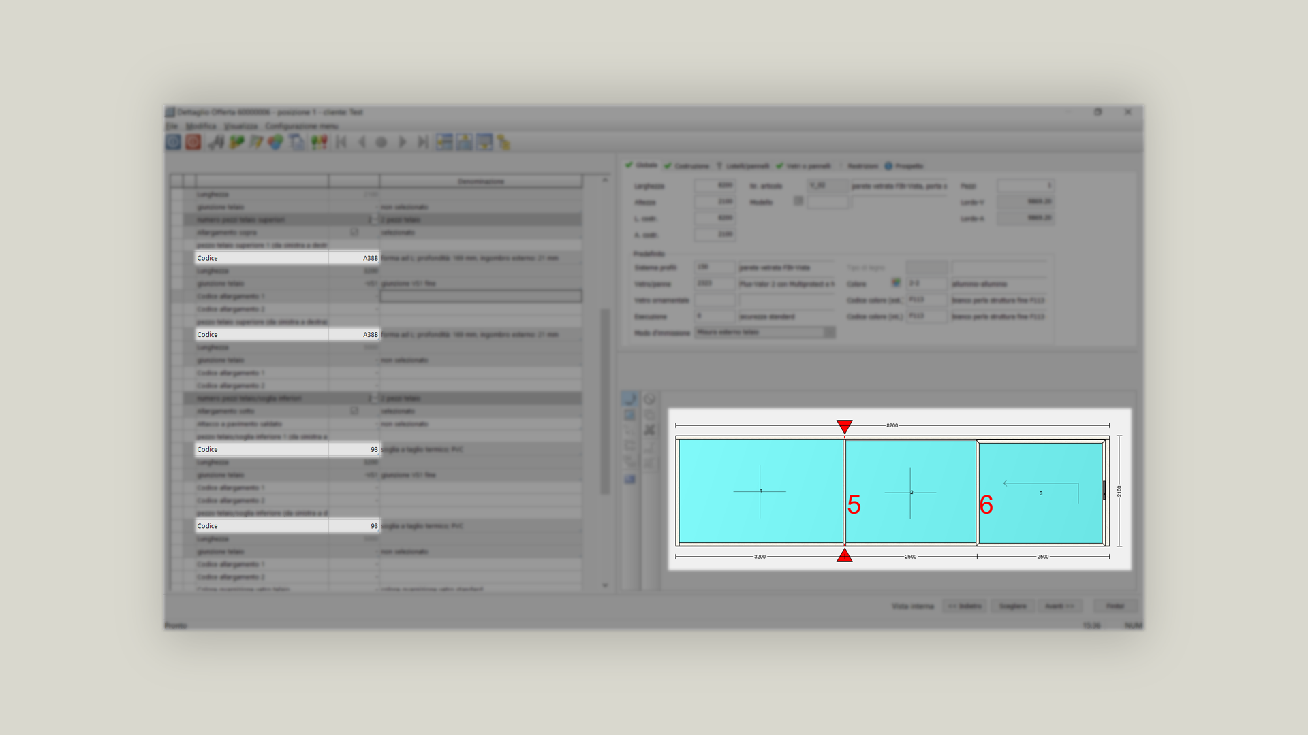
Task: Click the yellow structure tree toolbar icon
Action: [504, 142]
